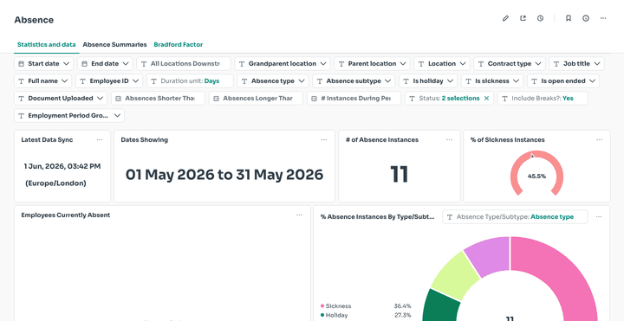Open the info icon in header
This screenshot has height=321, width=624.
tap(586, 18)
